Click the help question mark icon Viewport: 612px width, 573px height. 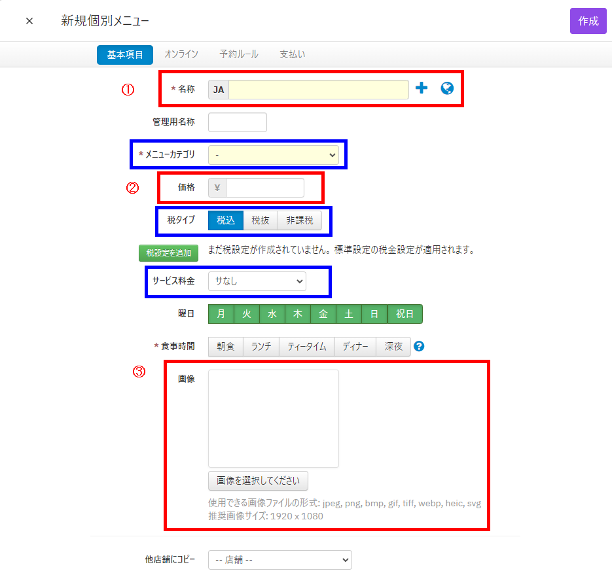(420, 347)
